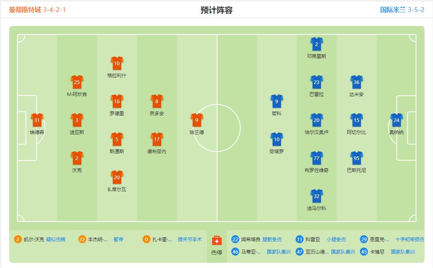Click De Bruyne's number 17 jersey

click(157, 139)
